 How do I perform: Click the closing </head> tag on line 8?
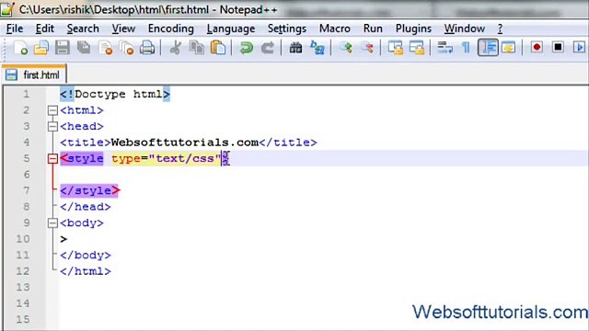(x=86, y=207)
